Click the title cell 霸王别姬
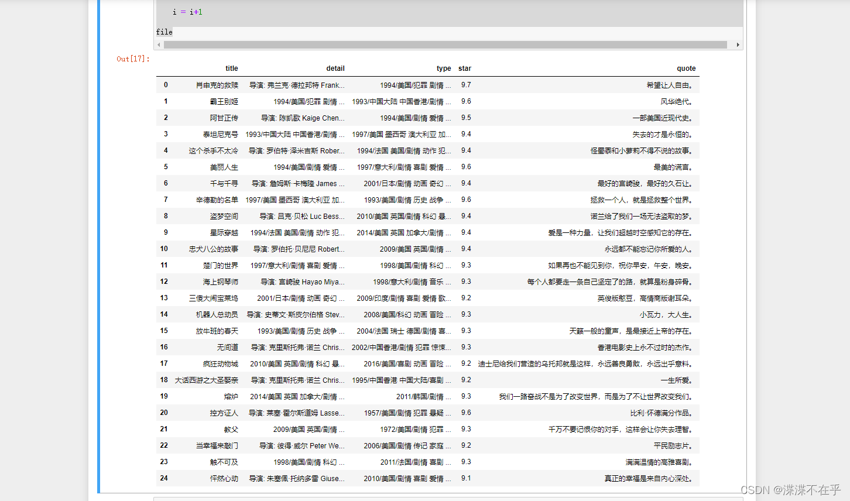Screen dimensions: 850x501 click(224, 101)
